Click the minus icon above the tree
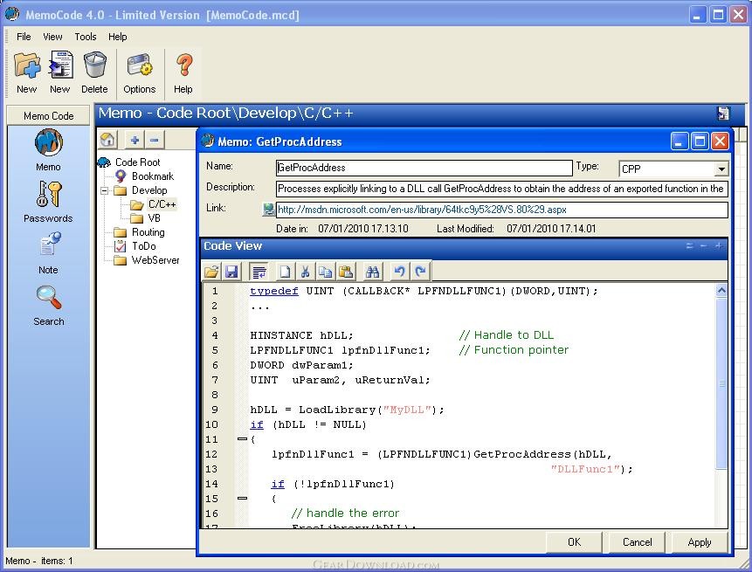Viewport: 752px width, 572px height. pyautogui.click(x=154, y=140)
